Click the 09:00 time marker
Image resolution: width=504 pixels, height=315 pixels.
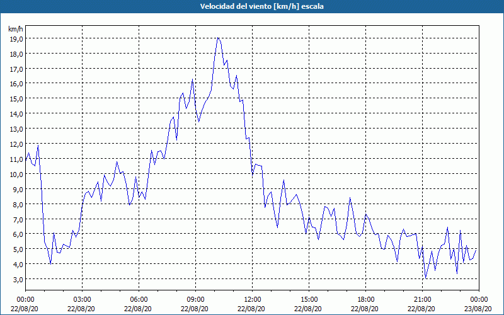pyautogui.click(x=195, y=299)
